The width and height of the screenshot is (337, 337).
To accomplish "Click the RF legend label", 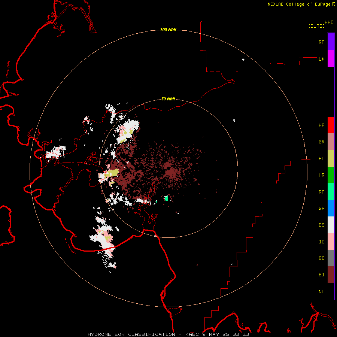I will coord(321,42).
